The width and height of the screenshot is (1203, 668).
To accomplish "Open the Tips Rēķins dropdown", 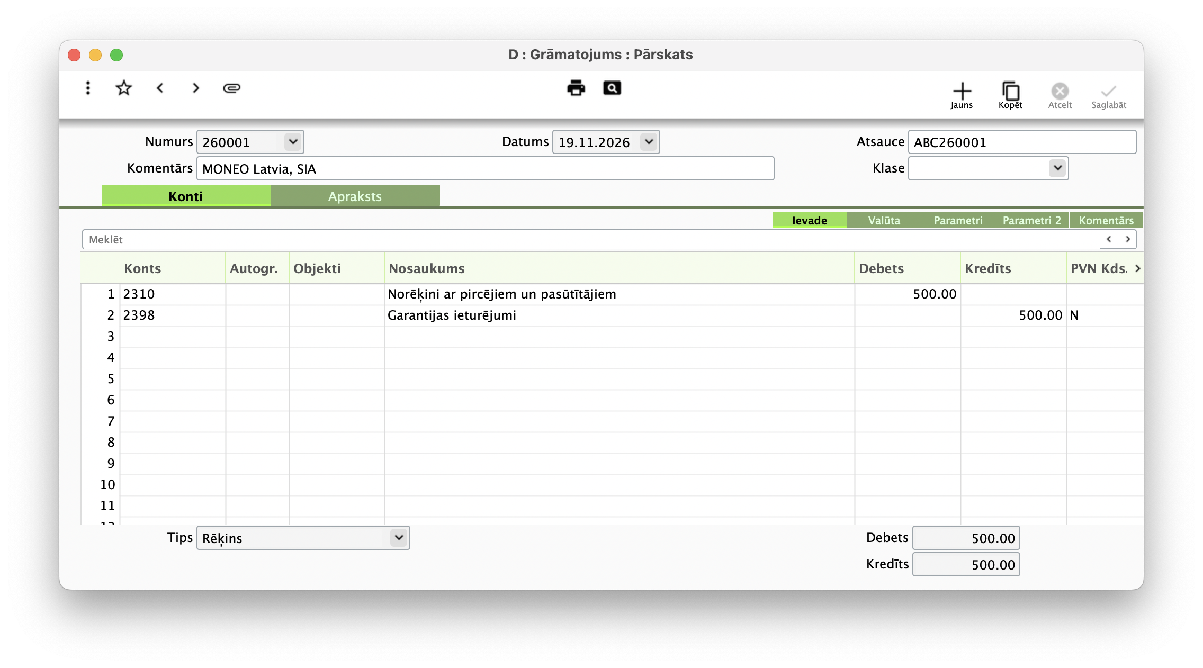I will click(x=399, y=538).
